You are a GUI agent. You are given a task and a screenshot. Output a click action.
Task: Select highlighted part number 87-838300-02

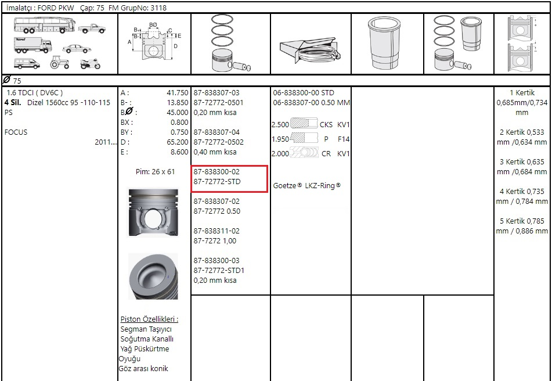217,172
